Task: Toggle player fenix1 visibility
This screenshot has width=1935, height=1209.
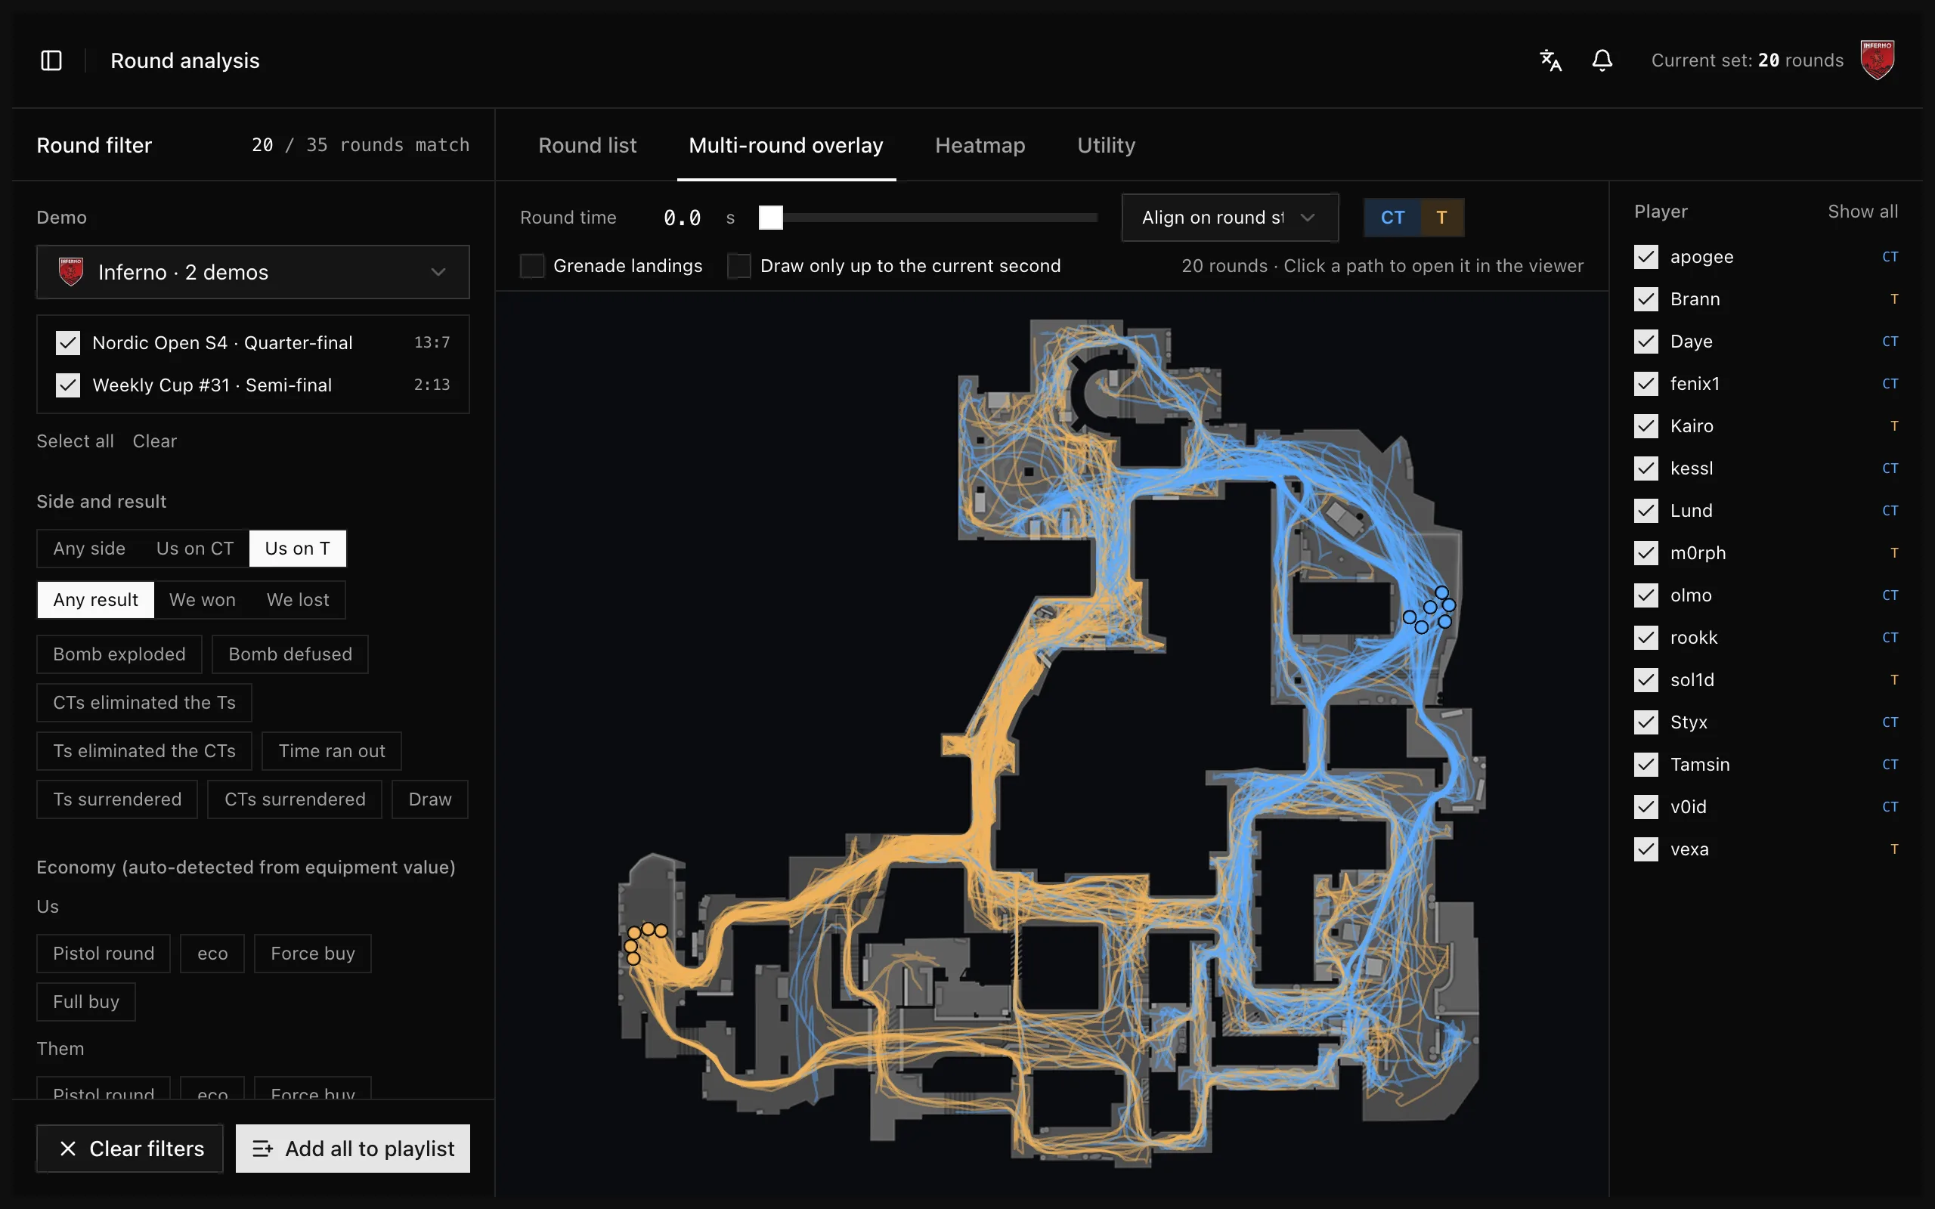Action: point(1646,384)
